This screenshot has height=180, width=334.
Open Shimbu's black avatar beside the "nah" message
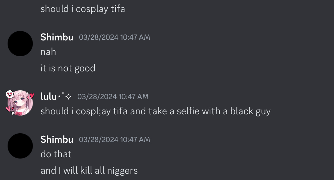tap(20, 44)
